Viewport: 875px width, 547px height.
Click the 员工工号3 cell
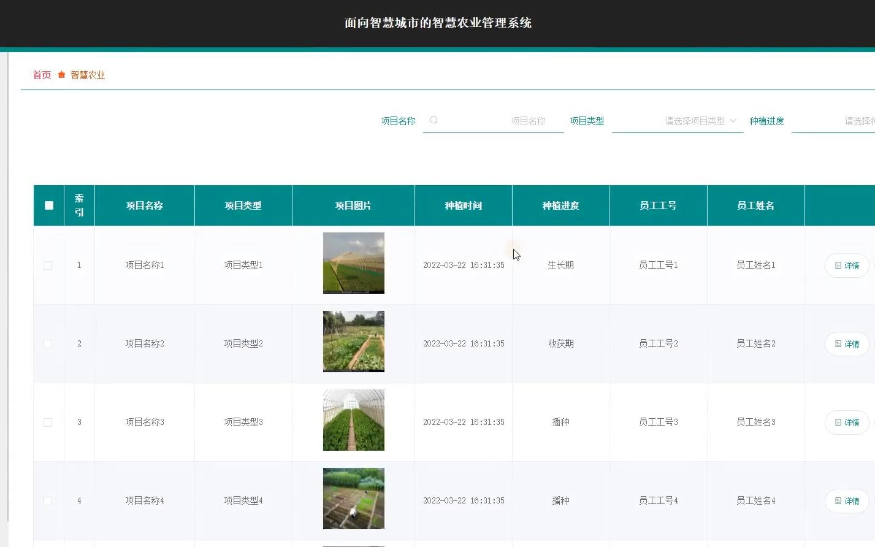[x=659, y=423]
